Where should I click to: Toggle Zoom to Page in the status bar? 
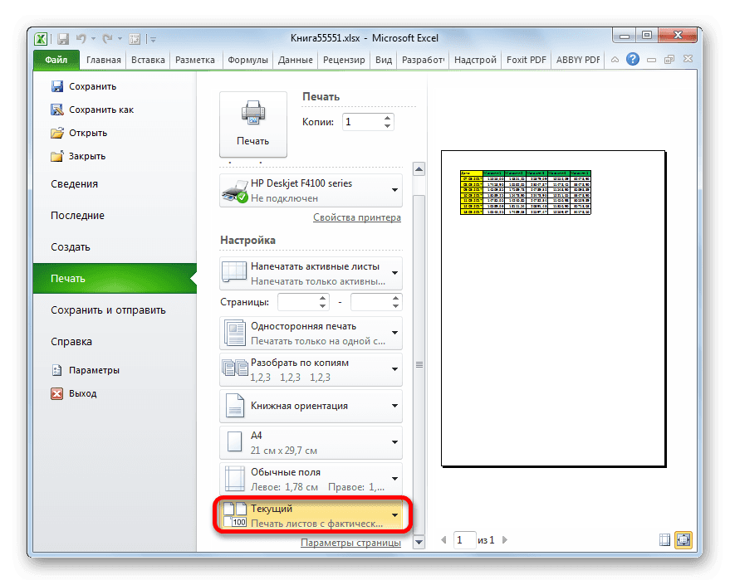(683, 539)
